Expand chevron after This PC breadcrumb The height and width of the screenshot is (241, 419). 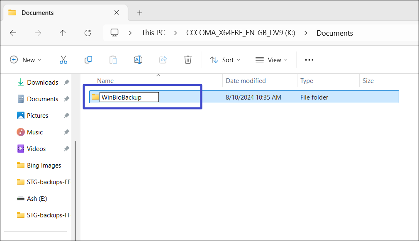(x=175, y=33)
